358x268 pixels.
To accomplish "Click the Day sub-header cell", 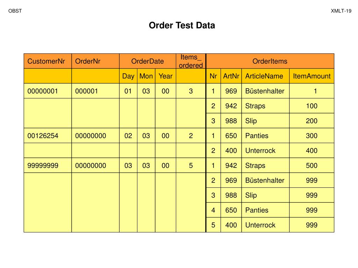I will 128,76.
